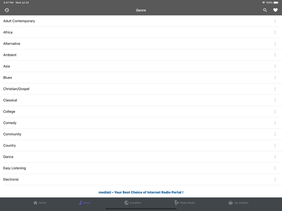The width and height of the screenshot is (282, 211).
Task: Open the Dance genre
Action: pyautogui.click(x=141, y=157)
